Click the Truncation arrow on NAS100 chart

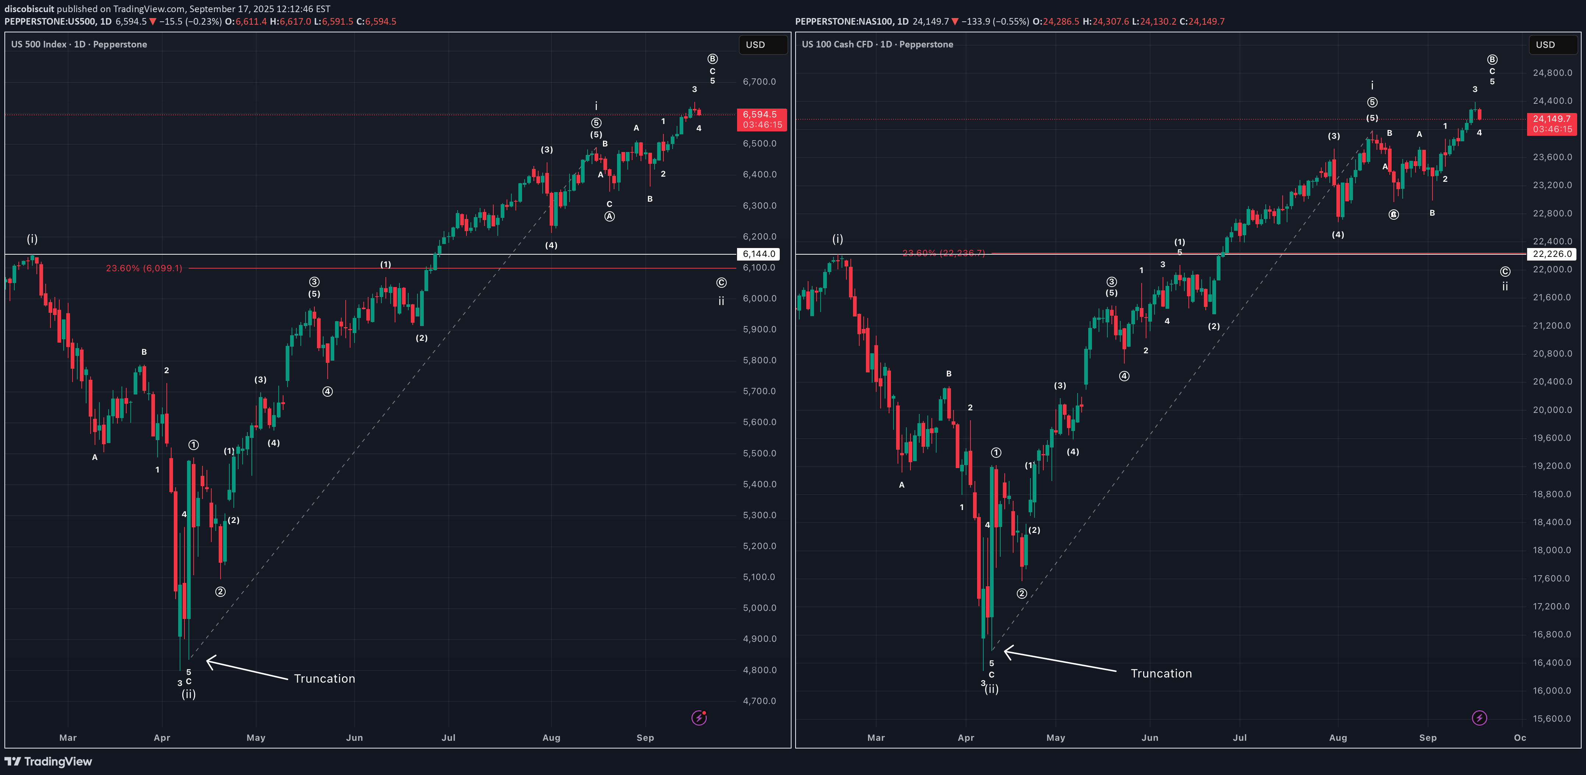1059,661
